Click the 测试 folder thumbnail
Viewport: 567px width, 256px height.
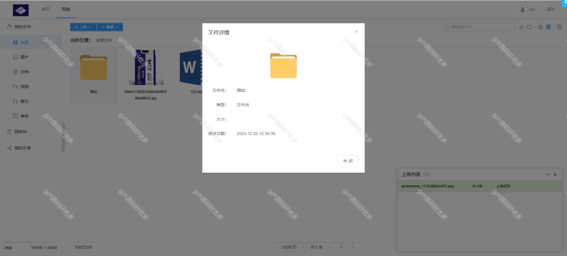[93, 67]
